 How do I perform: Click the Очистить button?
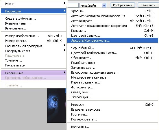tap(148, 5)
